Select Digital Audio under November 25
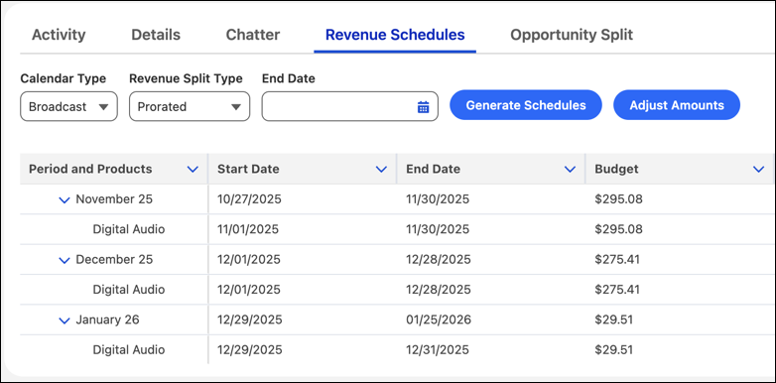 [x=129, y=229]
